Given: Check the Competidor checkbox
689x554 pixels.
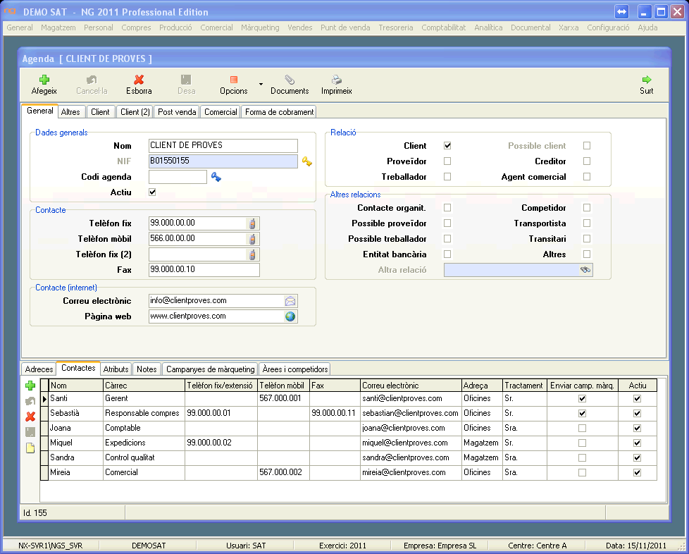Looking at the screenshot, I should coord(587,207).
